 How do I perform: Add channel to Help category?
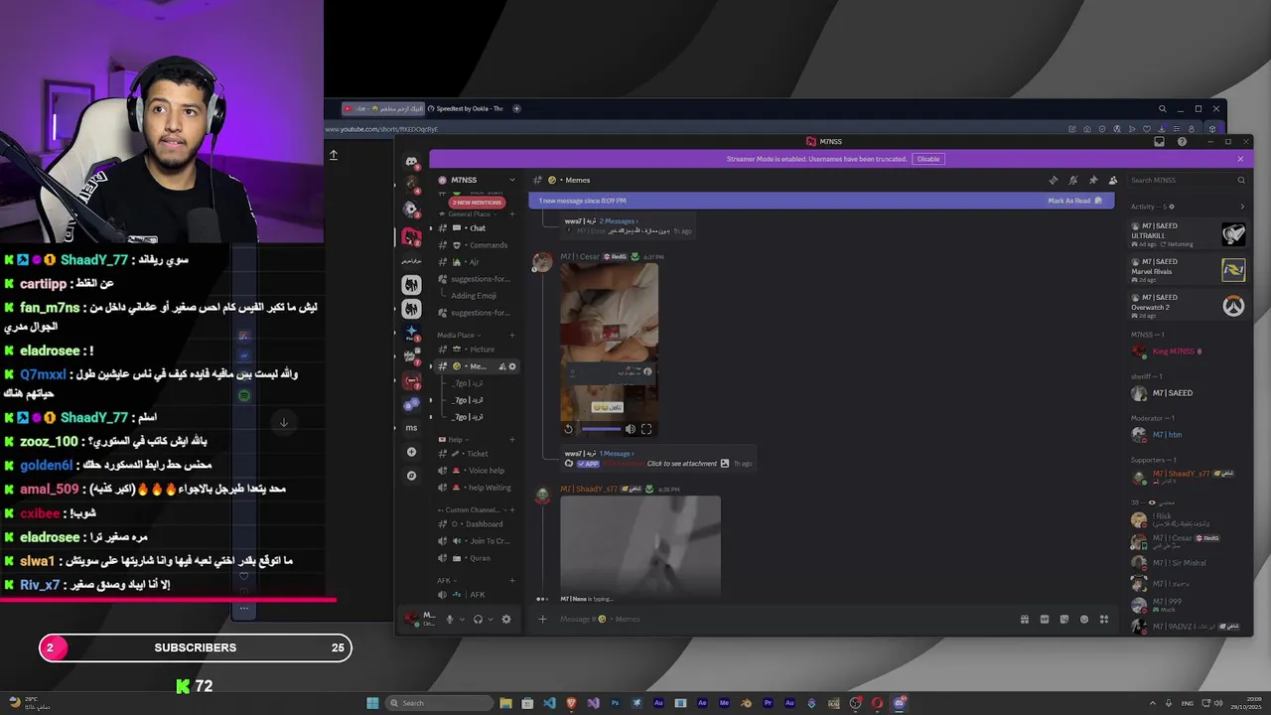512,439
